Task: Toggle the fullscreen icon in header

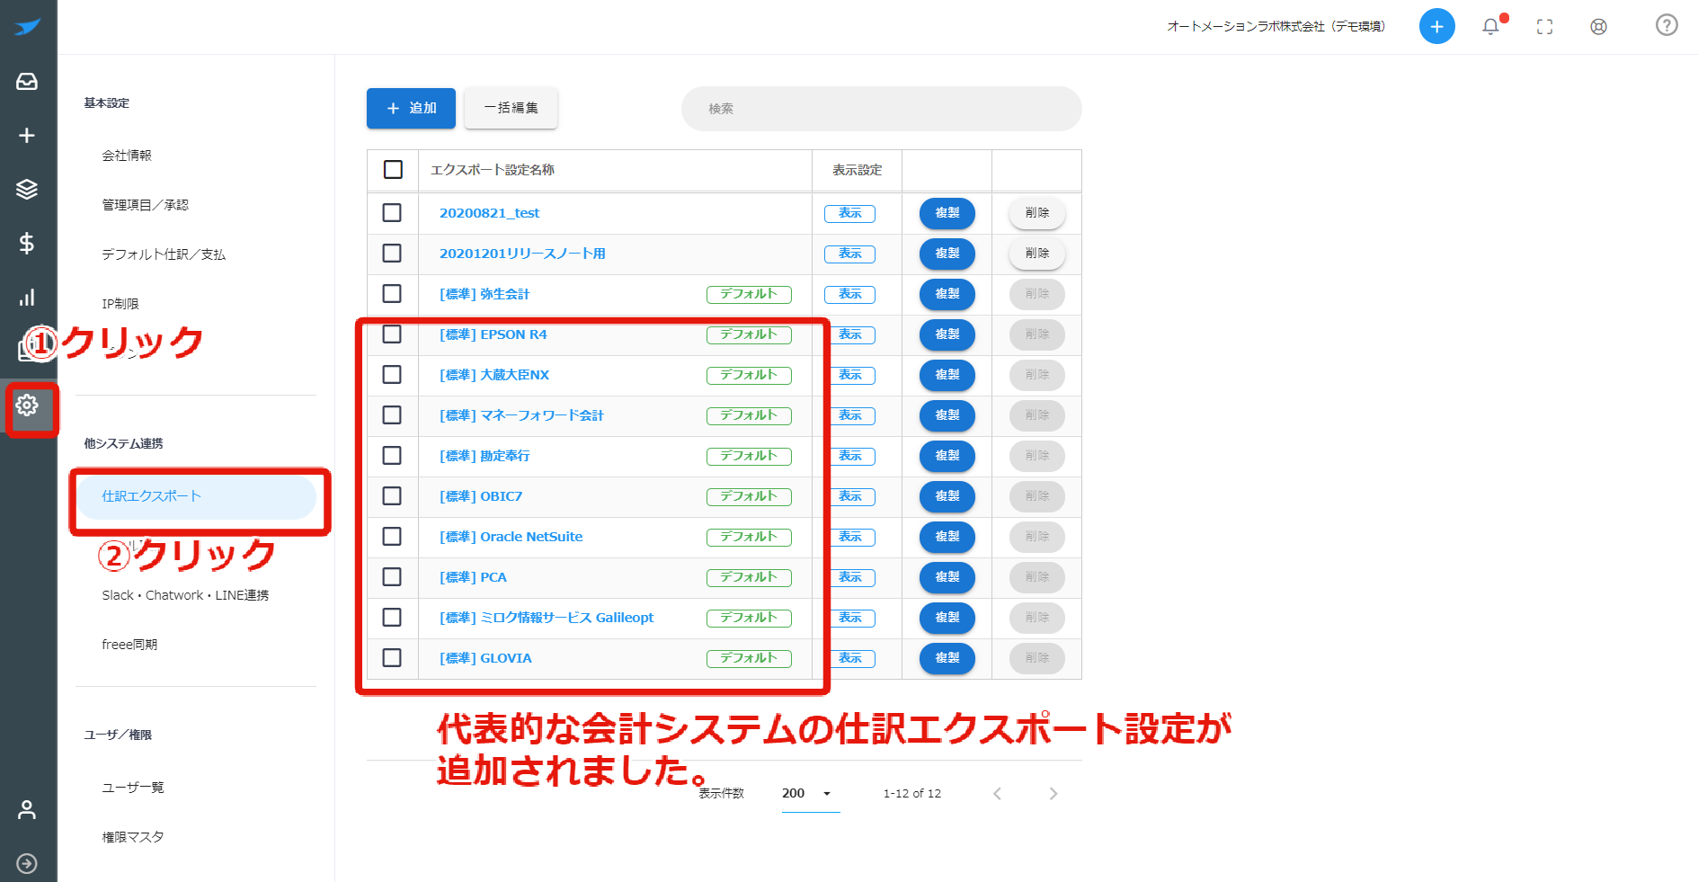Action: [1544, 27]
